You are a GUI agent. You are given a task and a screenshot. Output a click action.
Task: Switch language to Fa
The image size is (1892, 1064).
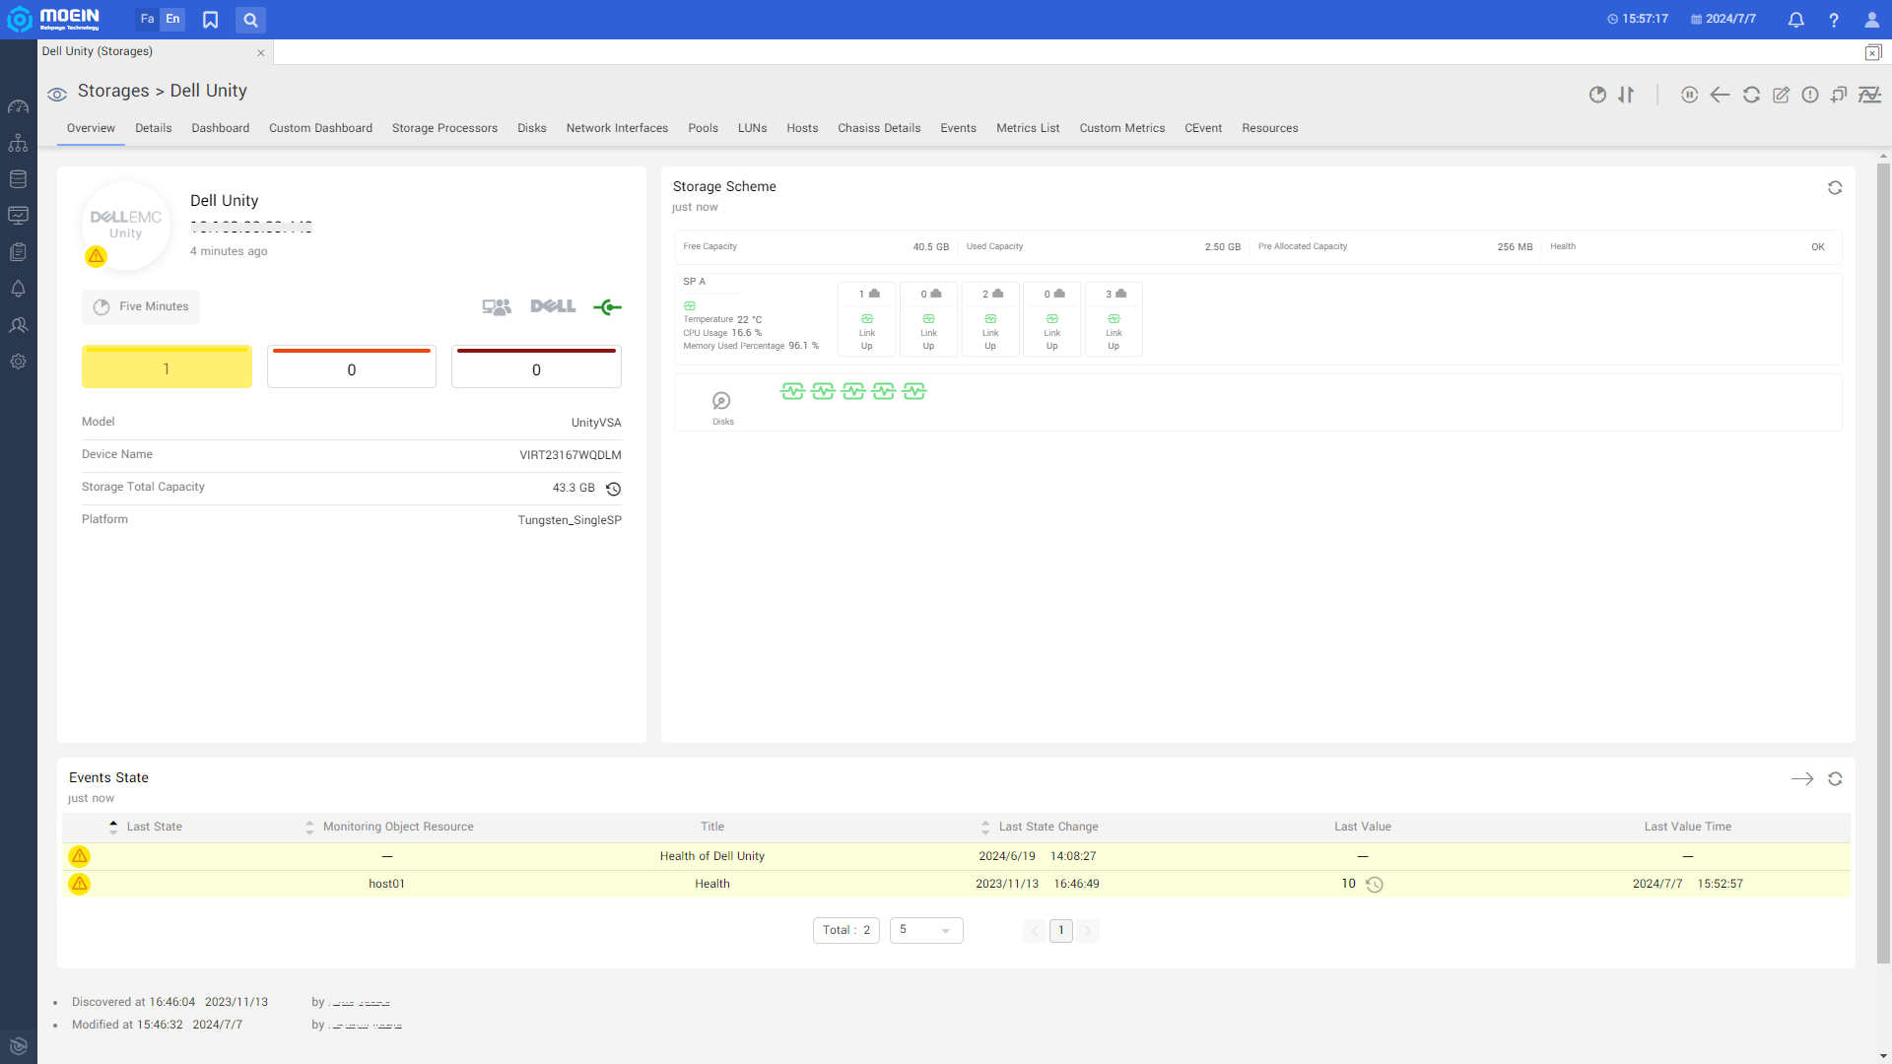[x=147, y=19]
